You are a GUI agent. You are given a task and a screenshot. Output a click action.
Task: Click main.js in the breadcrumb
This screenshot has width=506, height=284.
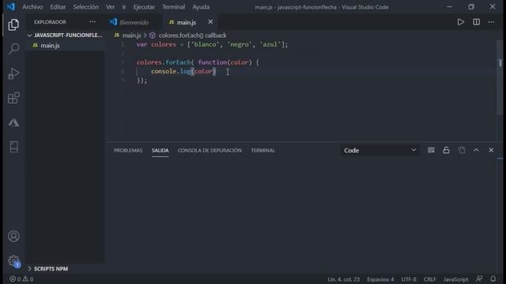[x=132, y=35]
